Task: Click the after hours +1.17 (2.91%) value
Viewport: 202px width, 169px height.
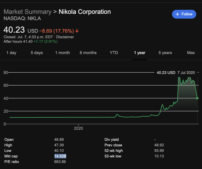Action: 46,41
